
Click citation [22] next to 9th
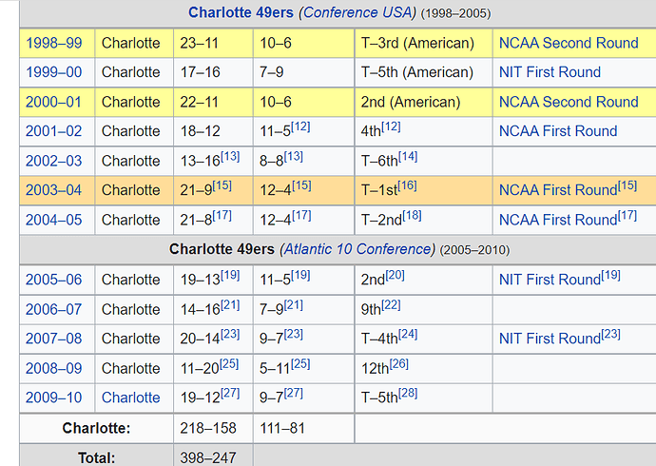[x=391, y=304]
